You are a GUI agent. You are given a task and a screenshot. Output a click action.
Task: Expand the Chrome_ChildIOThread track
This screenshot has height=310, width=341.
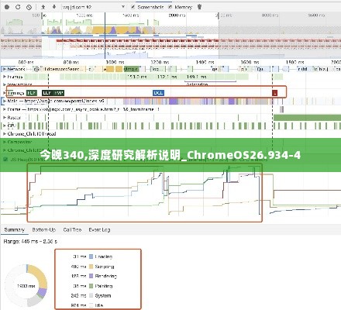pos(5,134)
